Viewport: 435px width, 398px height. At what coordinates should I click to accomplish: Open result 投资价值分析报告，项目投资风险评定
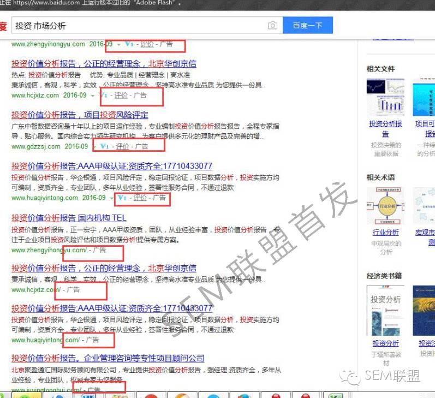tap(80, 115)
